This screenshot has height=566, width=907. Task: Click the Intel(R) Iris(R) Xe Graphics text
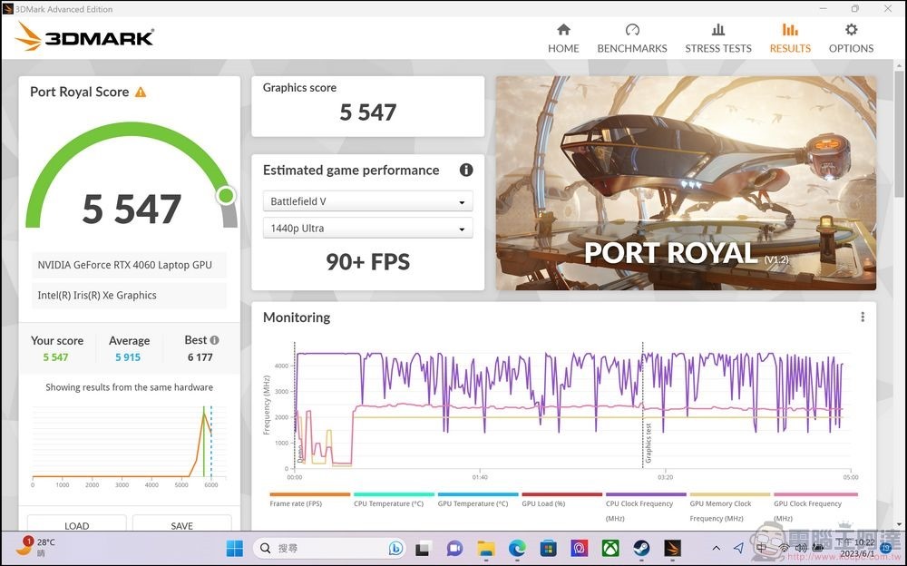[x=97, y=295]
